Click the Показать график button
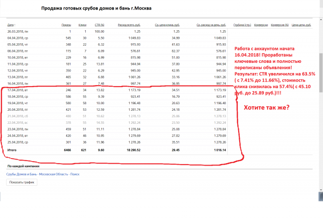Screen dimensions: 323x219 [x=22, y=182]
